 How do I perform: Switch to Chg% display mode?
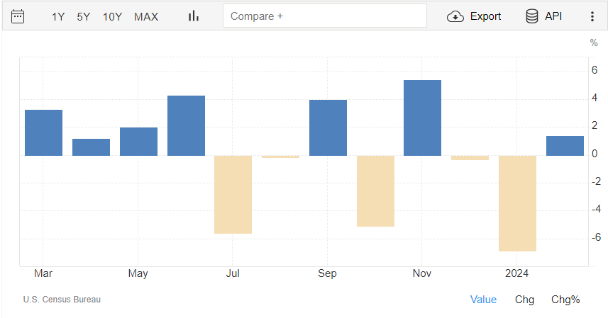565,300
